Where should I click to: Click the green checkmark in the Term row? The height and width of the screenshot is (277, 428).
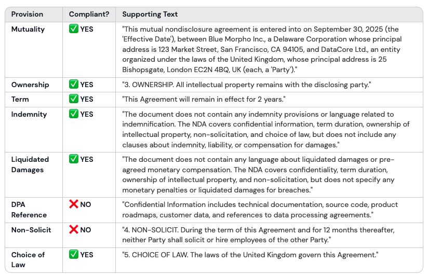pyautogui.click(x=74, y=99)
